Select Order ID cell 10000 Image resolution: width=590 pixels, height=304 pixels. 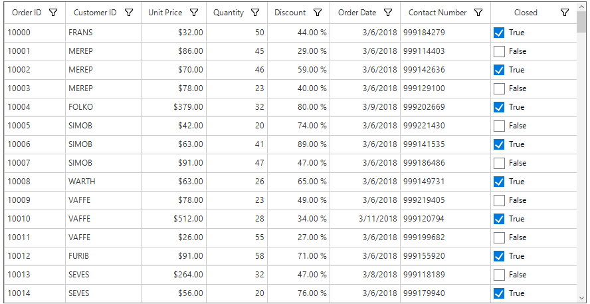point(35,33)
